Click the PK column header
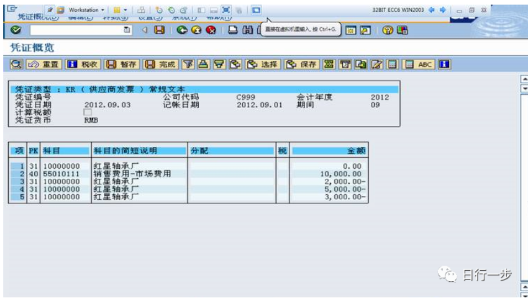The image size is (528, 298). [x=34, y=150]
